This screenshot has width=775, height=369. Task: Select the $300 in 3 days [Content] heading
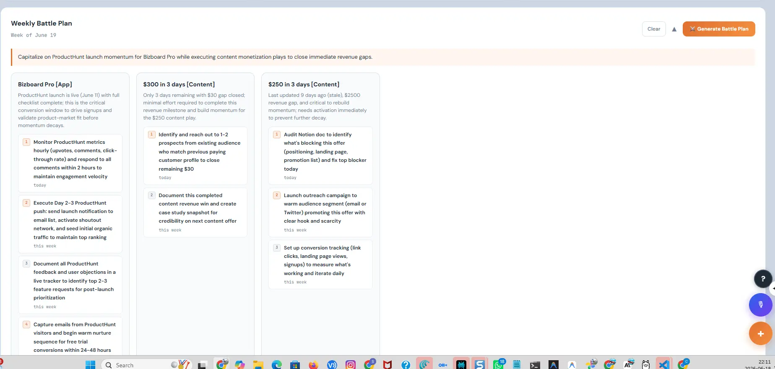pos(179,84)
